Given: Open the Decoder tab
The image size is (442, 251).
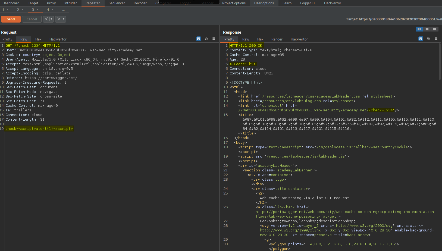Looking at the screenshot, I should tap(140, 3).
